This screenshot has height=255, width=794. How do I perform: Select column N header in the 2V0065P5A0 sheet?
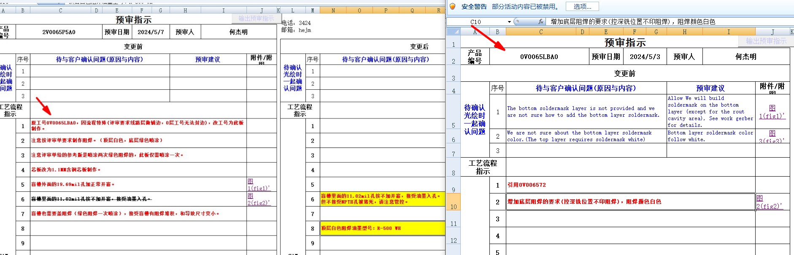[333, 11]
